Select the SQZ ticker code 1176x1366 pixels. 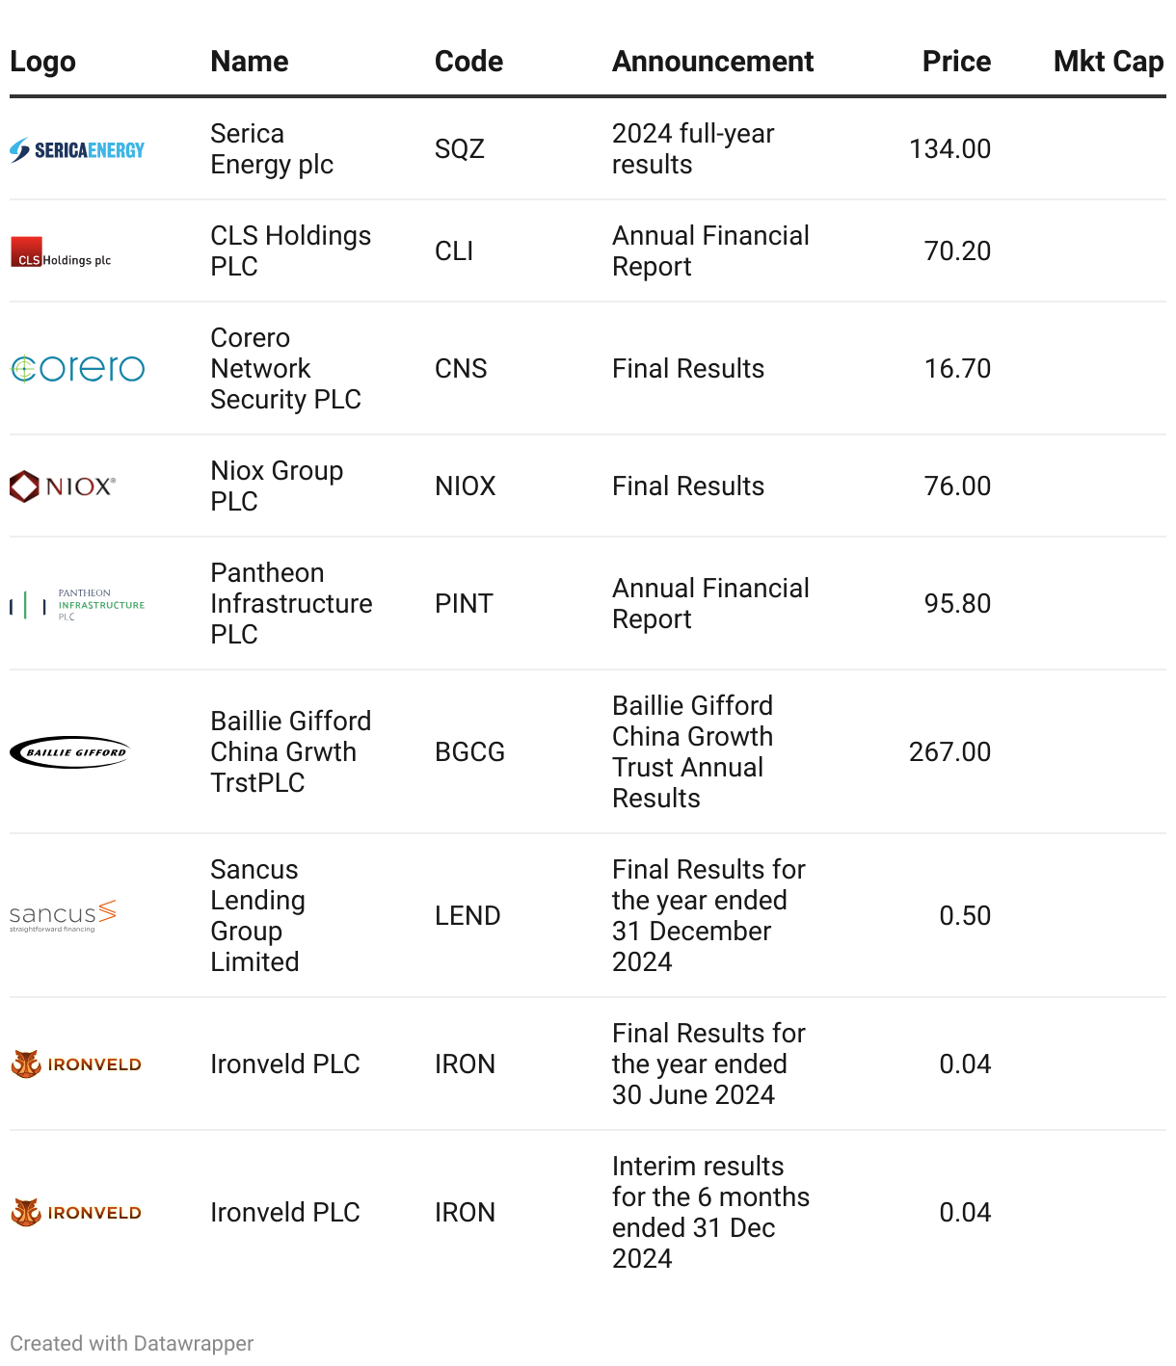tap(460, 149)
